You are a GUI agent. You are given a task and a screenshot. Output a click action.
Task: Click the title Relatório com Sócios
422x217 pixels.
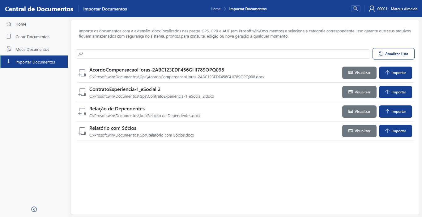coord(113,128)
